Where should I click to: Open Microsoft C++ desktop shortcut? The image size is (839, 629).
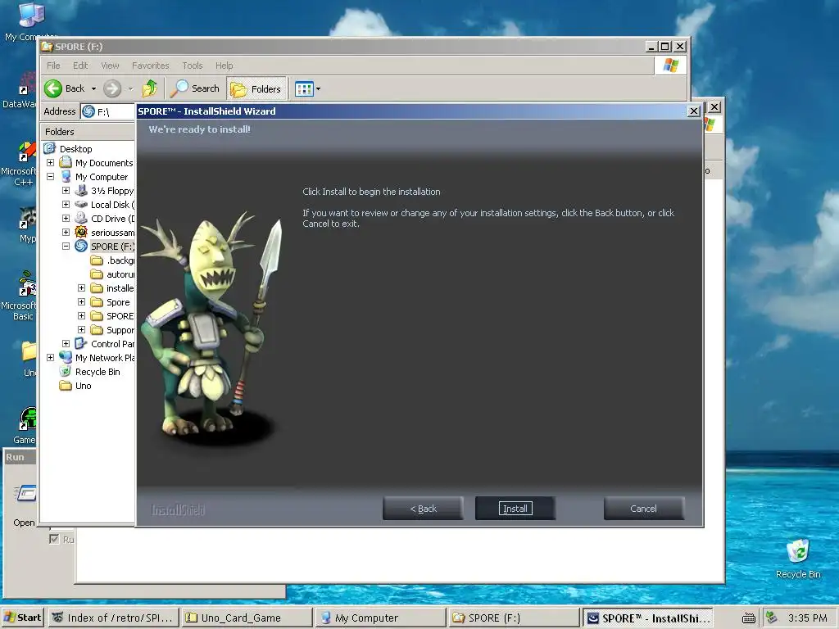[x=20, y=164]
